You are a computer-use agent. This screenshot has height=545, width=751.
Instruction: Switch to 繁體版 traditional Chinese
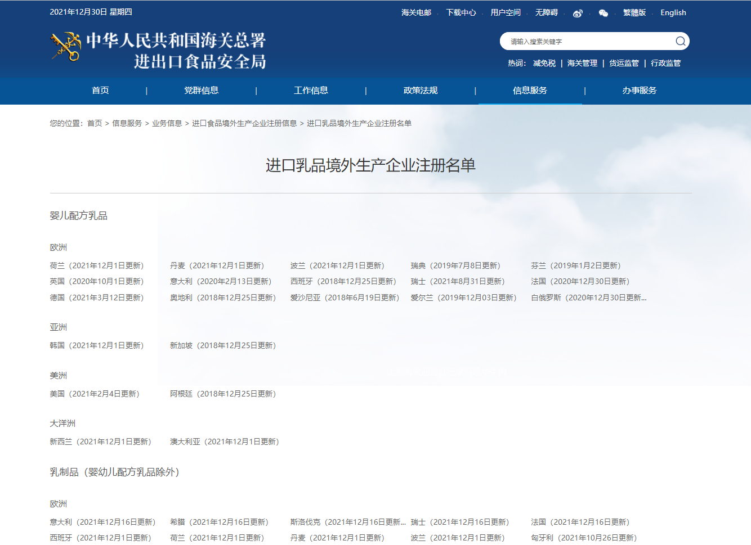click(634, 12)
